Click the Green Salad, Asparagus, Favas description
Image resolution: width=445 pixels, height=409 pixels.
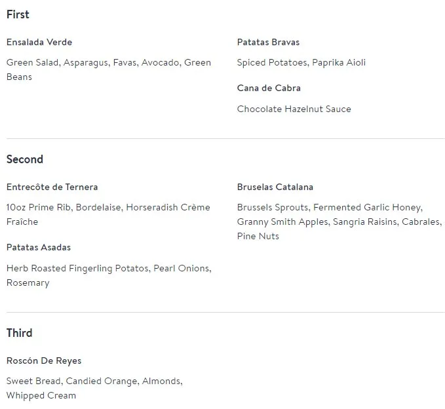[x=108, y=63]
